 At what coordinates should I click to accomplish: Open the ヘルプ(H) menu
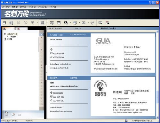(53, 7)
